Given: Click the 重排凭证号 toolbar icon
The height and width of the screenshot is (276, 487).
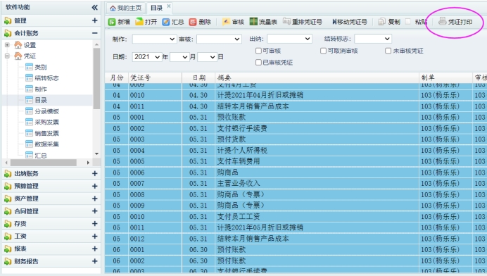Looking at the screenshot, I should pyautogui.click(x=286, y=21).
